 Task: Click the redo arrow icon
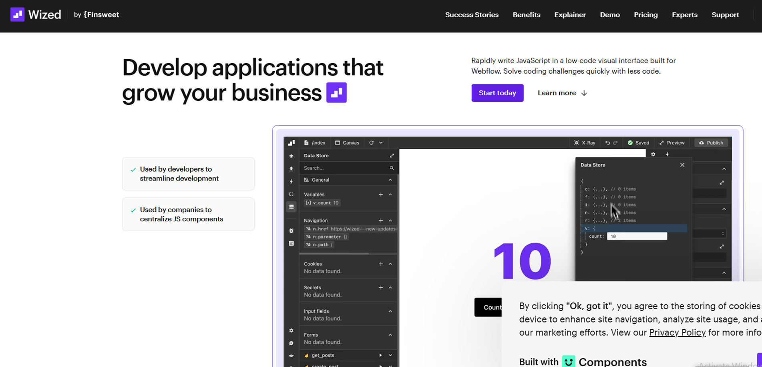(x=615, y=142)
